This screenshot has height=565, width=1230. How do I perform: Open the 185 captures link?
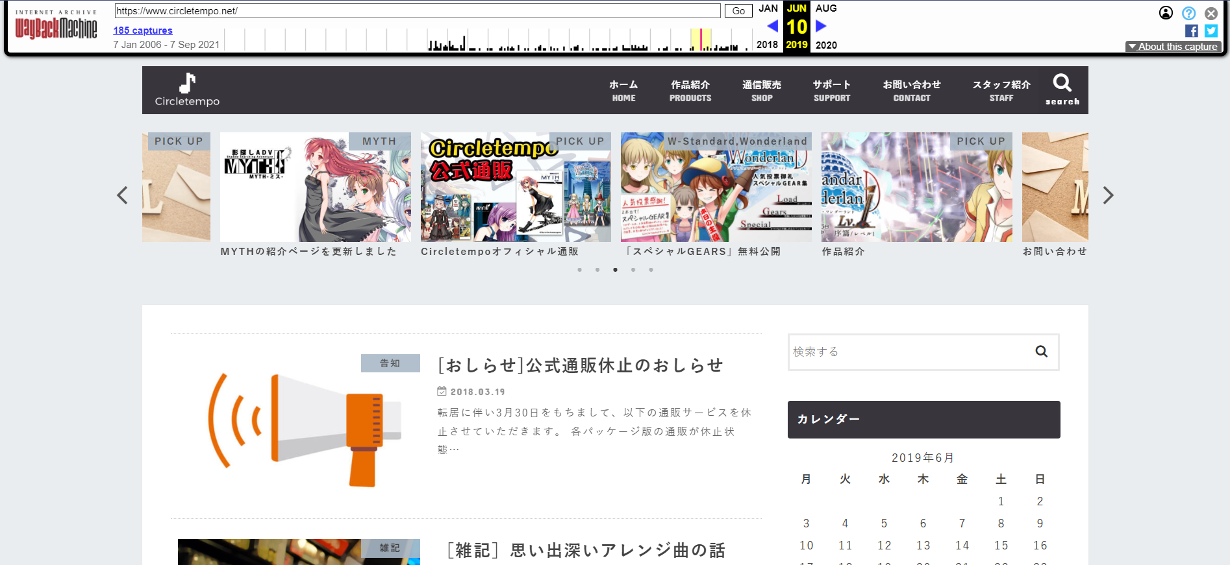point(143,30)
